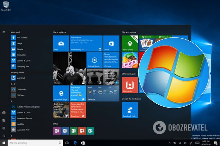Launch Maps from the Most used list
The image size is (220, 146).
[x=17, y=43]
